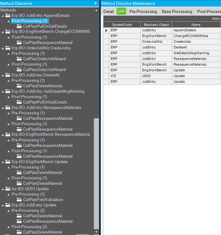Click DeleteAll name cell in grid
The height and width of the screenshot is (235, 221).
196,47
